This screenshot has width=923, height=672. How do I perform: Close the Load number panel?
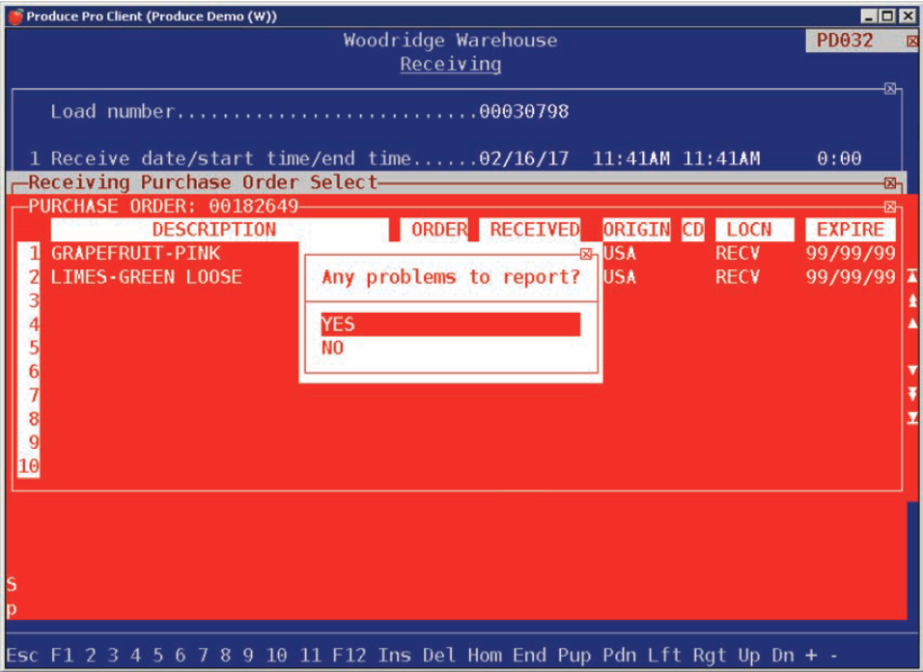pyautogui.click(x=890, y=89)
